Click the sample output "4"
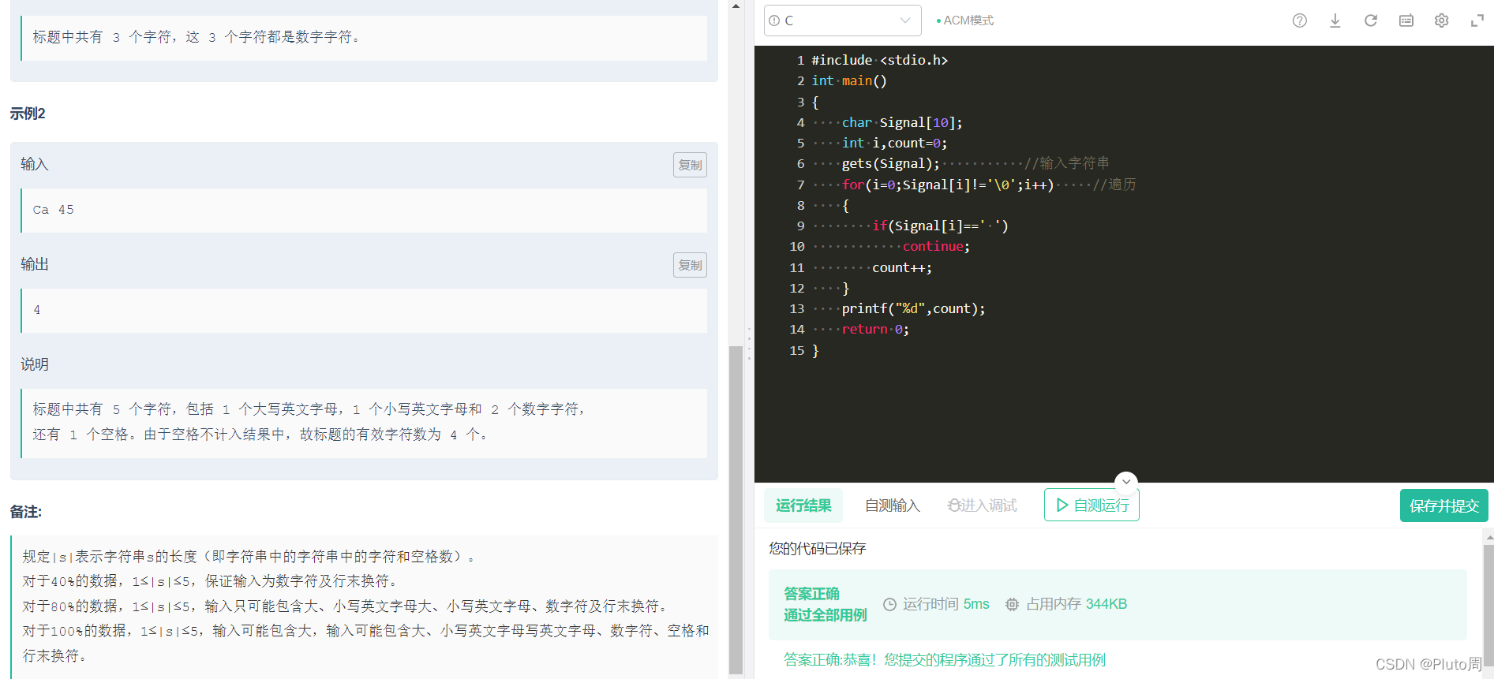This screenshot has width=1494, height=679. pos(36,310)
